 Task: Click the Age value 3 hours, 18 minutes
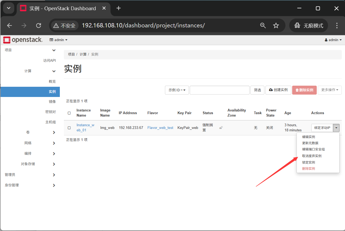(x=293, y=128)
